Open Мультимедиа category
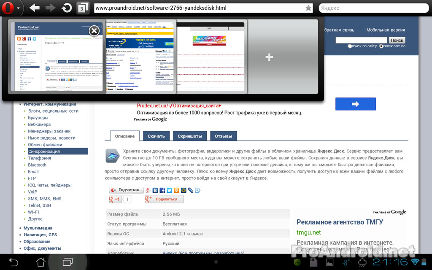 (38, 228)
